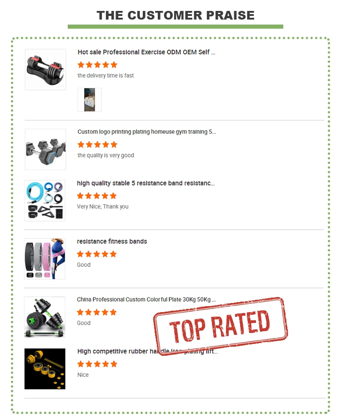This screenshot has width=341, height=419.
Task: Open 'China Professional Custom Colorful Plate' link
Action: tap(146, 299)
